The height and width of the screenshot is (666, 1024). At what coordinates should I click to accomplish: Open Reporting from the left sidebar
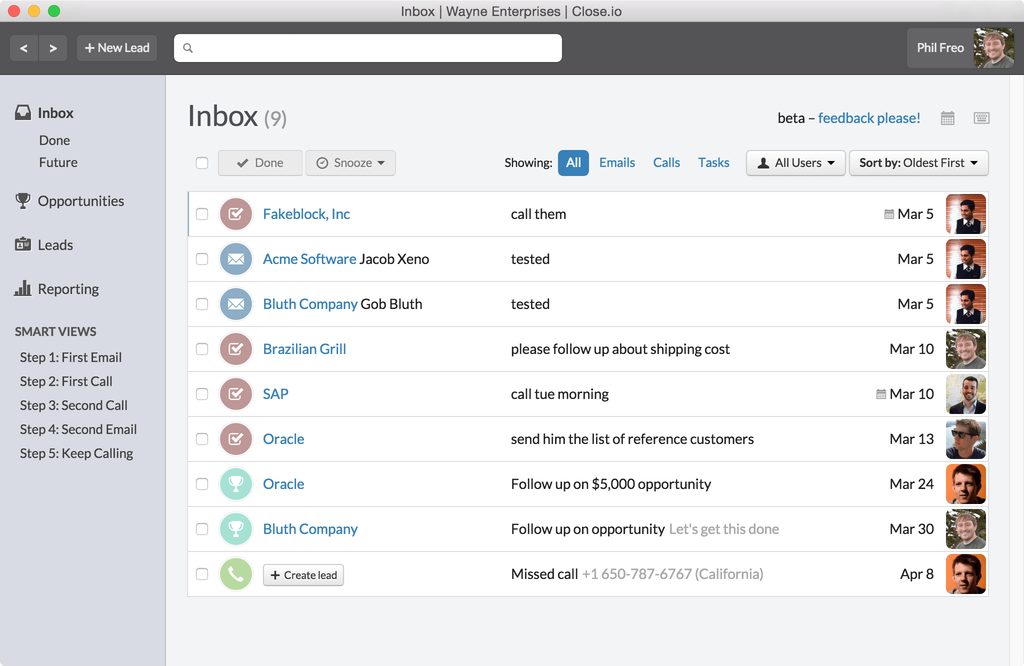(x=68, y=289)
